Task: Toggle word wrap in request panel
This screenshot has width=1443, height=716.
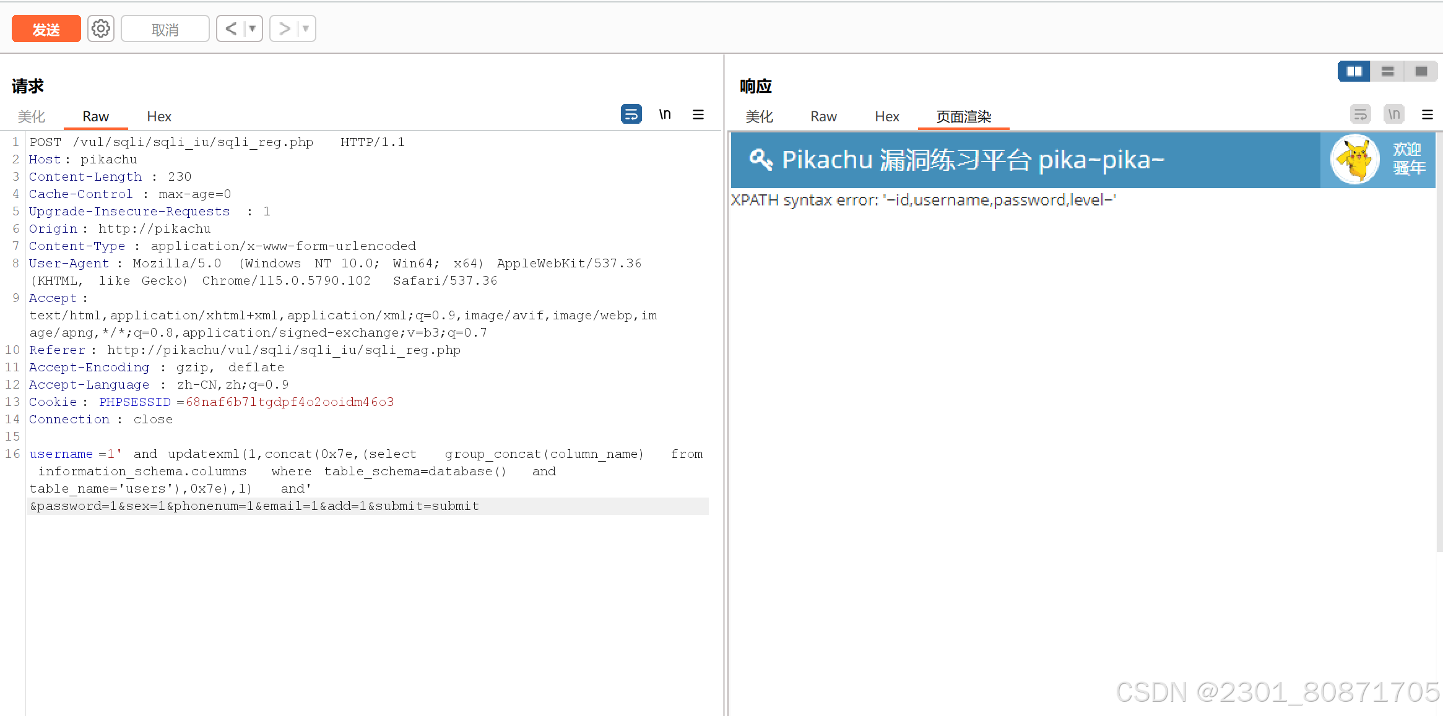Action: 631,114
